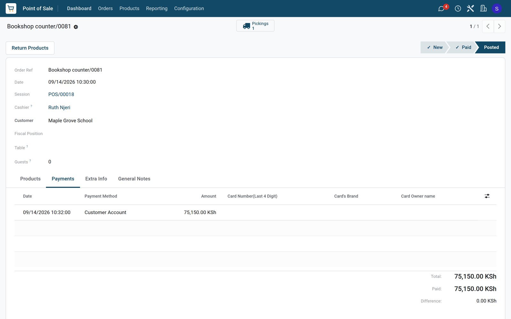The image size is (511, 319).
Task: Open the Pickings truck smart button
Action: pyautogui.click(x=255, y=26)
